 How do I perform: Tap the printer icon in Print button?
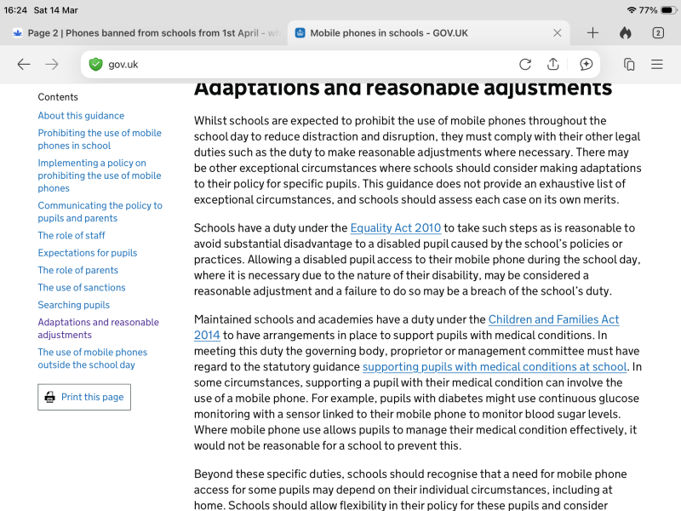(x=50, y=397)
